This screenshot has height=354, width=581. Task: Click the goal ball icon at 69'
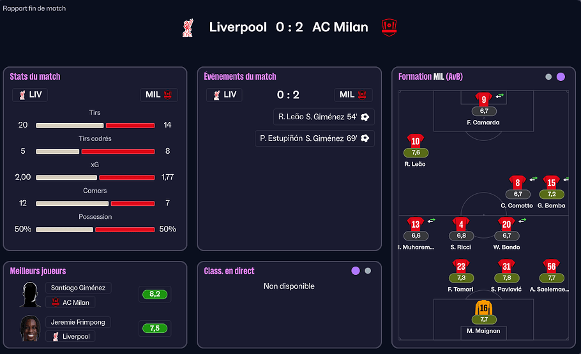tap(365, 138)
